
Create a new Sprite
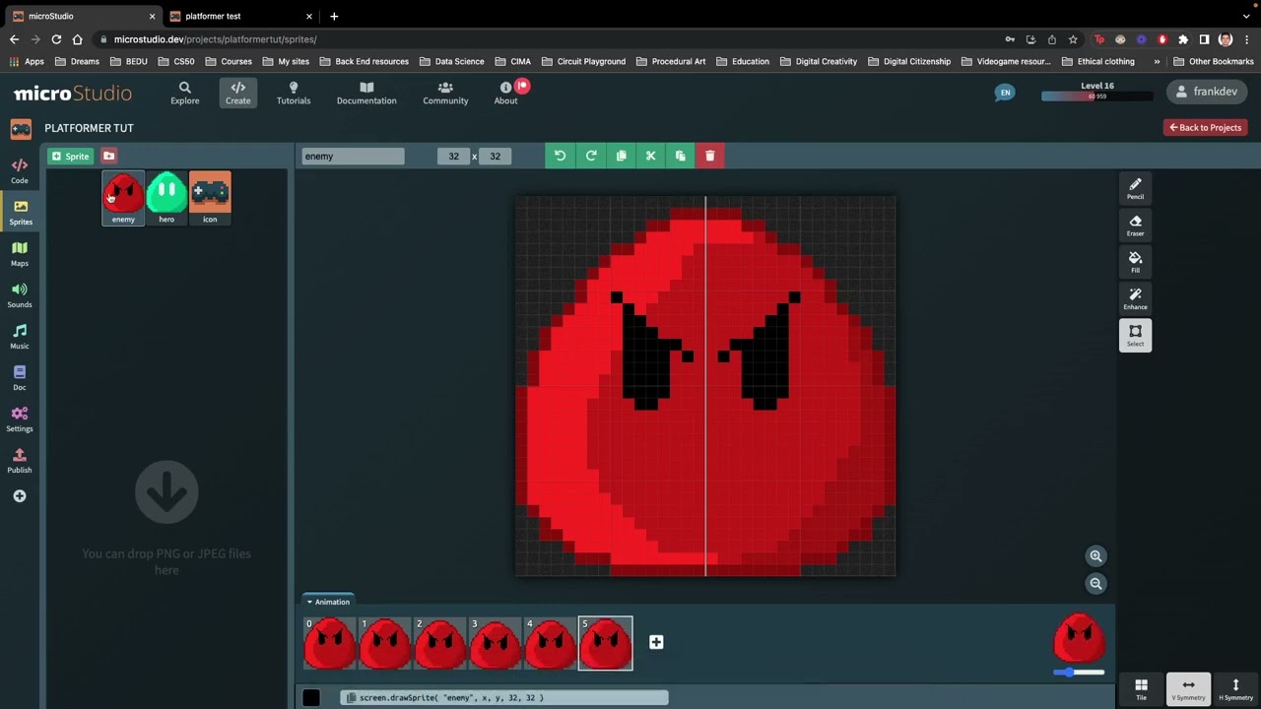[x=71, y=156]
